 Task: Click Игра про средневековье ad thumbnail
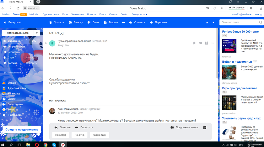click(229, 102)
